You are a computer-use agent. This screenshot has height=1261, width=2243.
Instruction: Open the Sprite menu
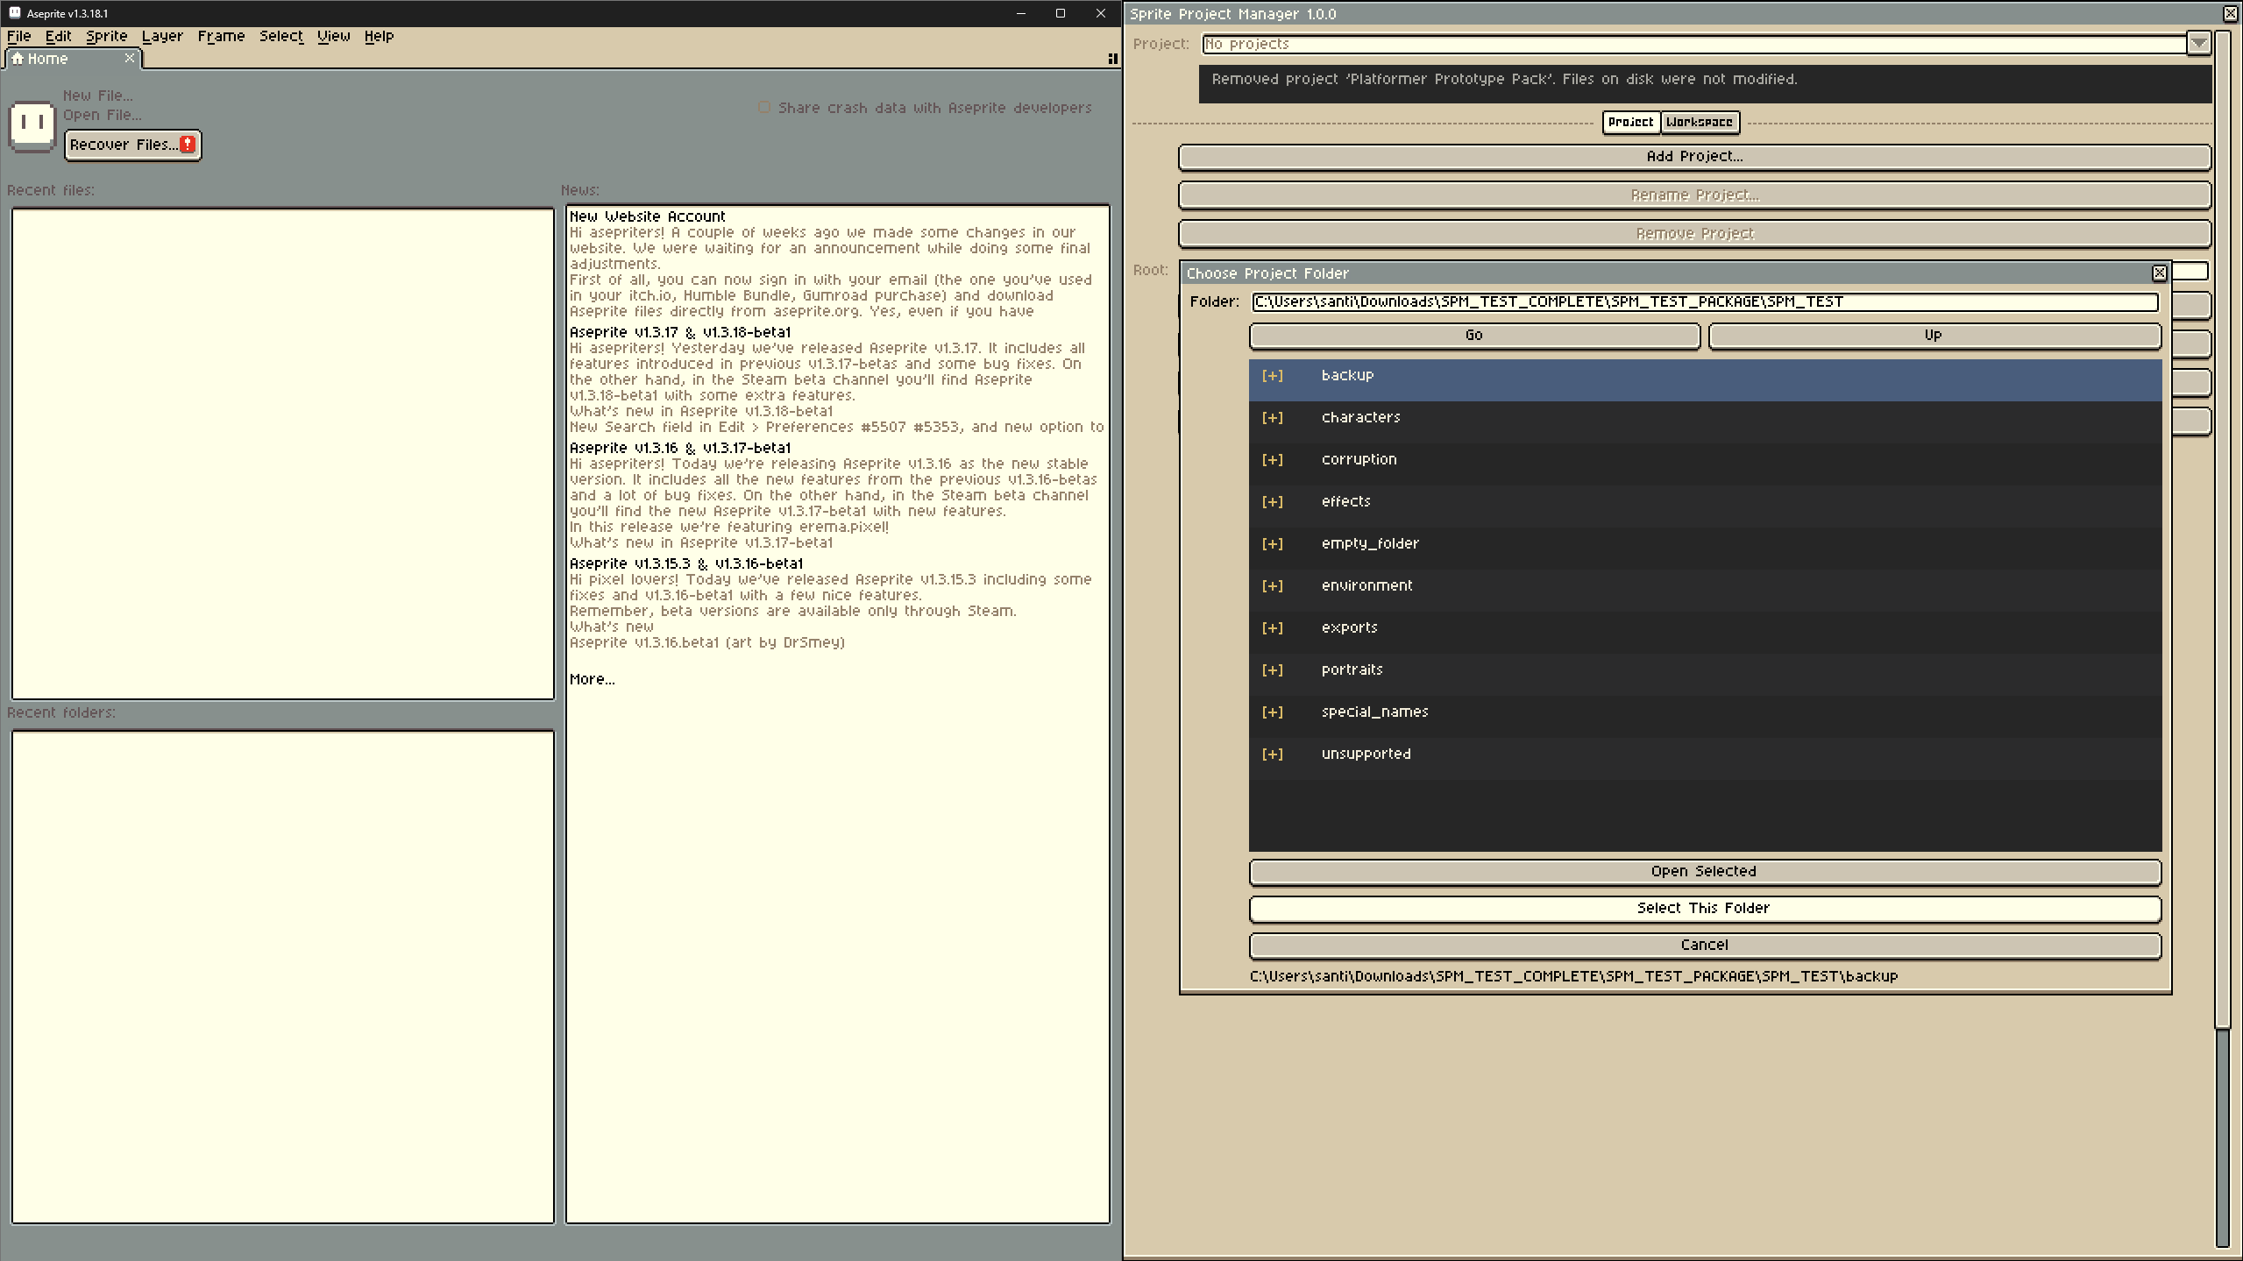(106, 36)
